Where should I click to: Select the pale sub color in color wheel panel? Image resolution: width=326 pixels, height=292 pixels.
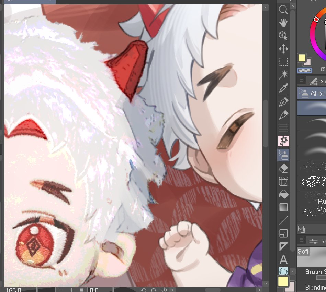pos(308,62)
